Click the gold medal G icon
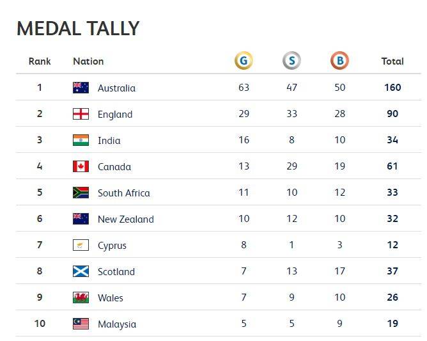 click(x=244, y=61)
